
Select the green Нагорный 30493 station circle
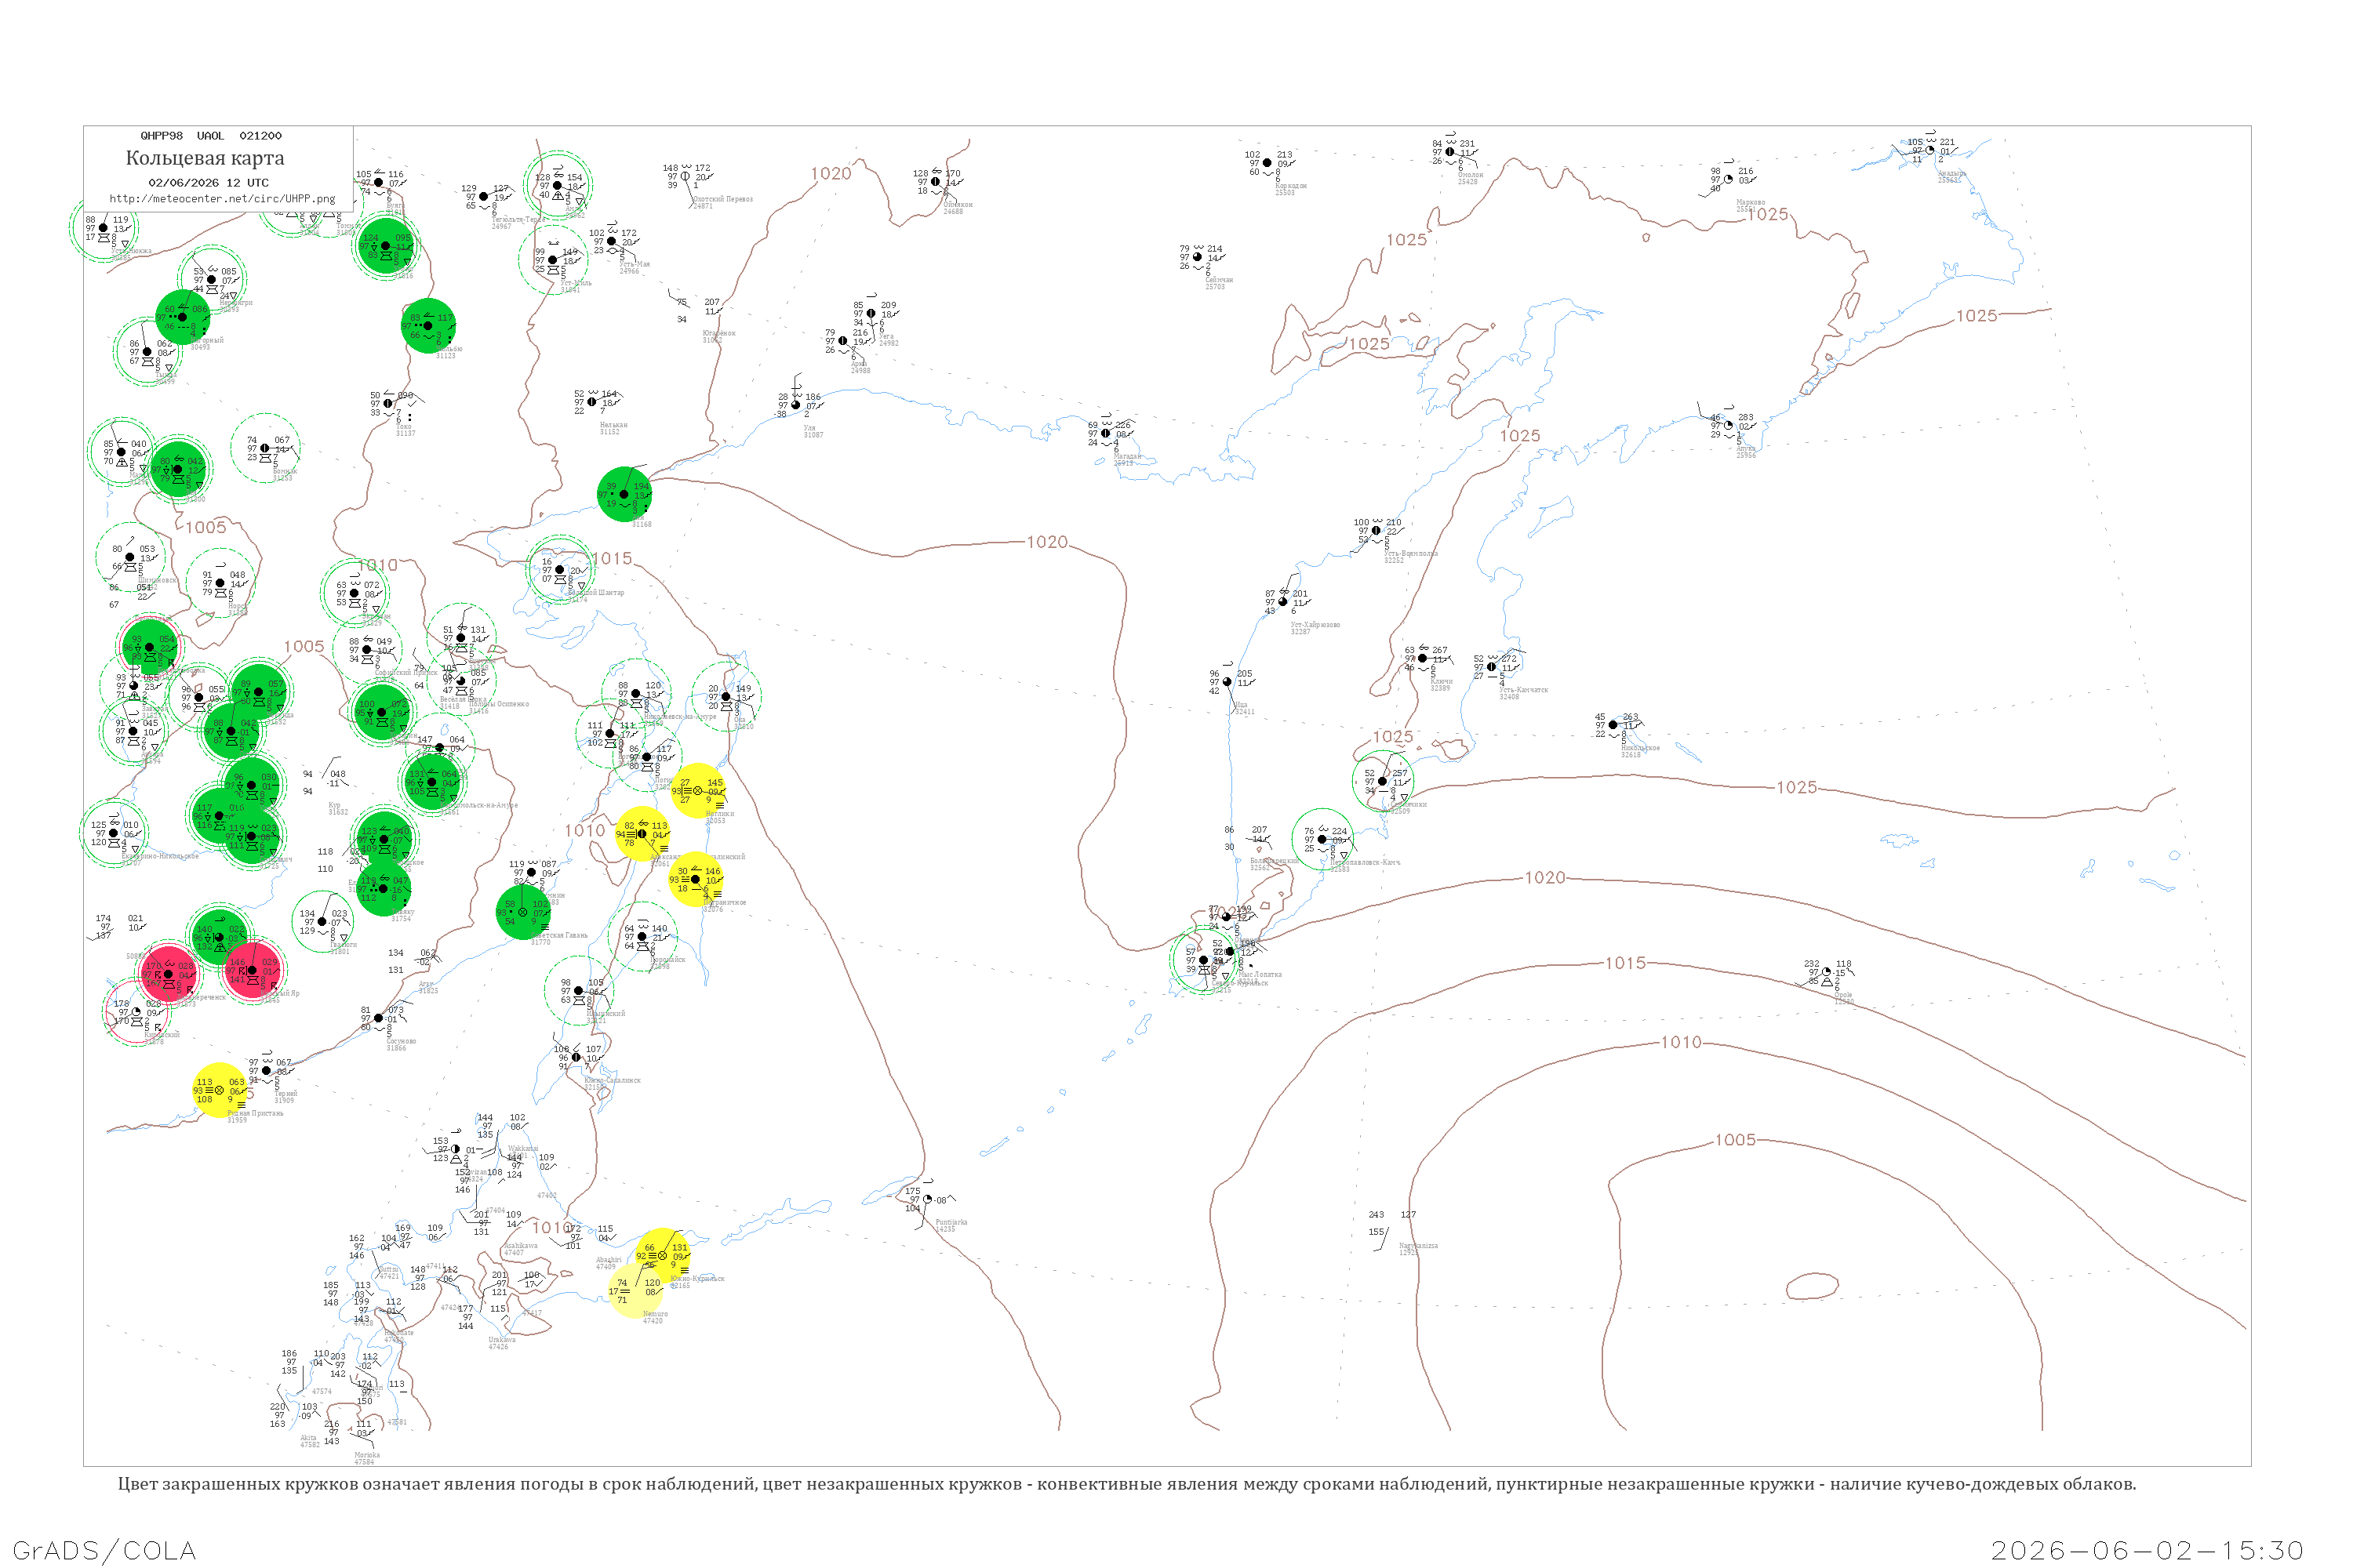click(x=182, y=317)
